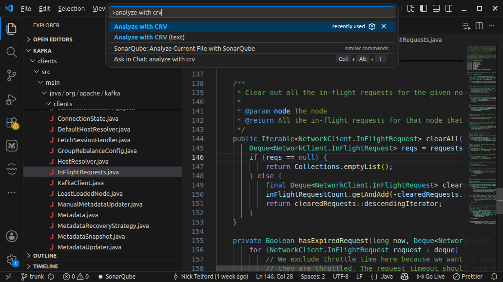This screenshot has width=503, height=282.
Task: Click Spaces: 2 indentation setting
Action: [x=313, y=277]
